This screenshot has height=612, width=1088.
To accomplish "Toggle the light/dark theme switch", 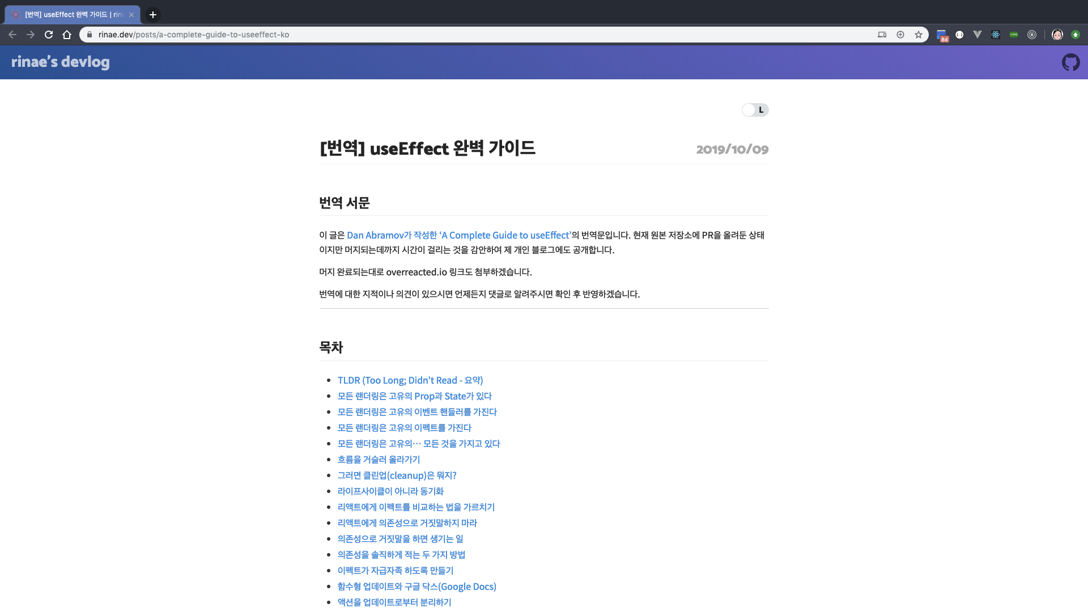I will (x=755, y=110).
